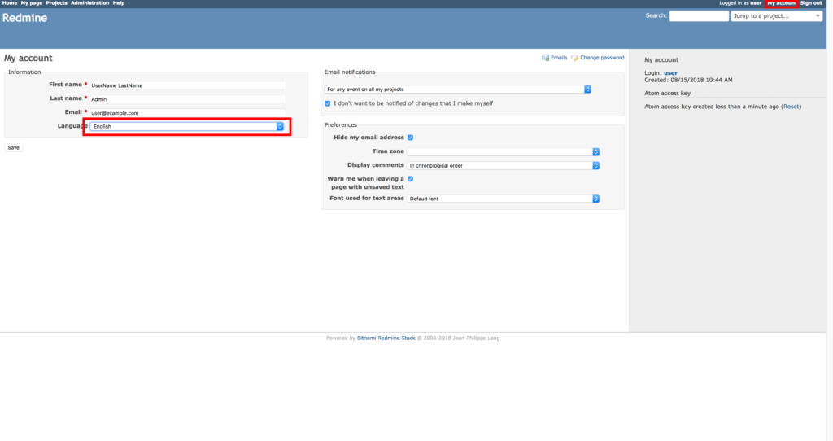Open the Font used for text areas dropdown
Screen dimensions: 833x441
coord(503,199)
